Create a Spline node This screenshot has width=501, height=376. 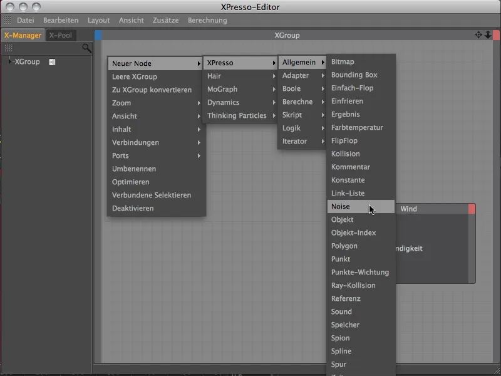(361, 351)
